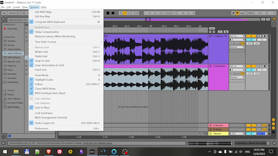The height and width of the screenshot is (156, 278).
Task: Open Key Map mode button
Action: 242,13
